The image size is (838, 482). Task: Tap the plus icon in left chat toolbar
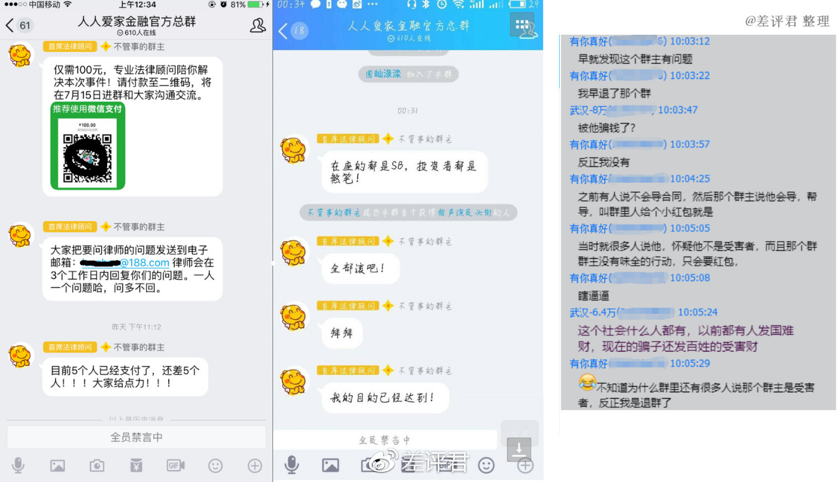pos(255,465)
